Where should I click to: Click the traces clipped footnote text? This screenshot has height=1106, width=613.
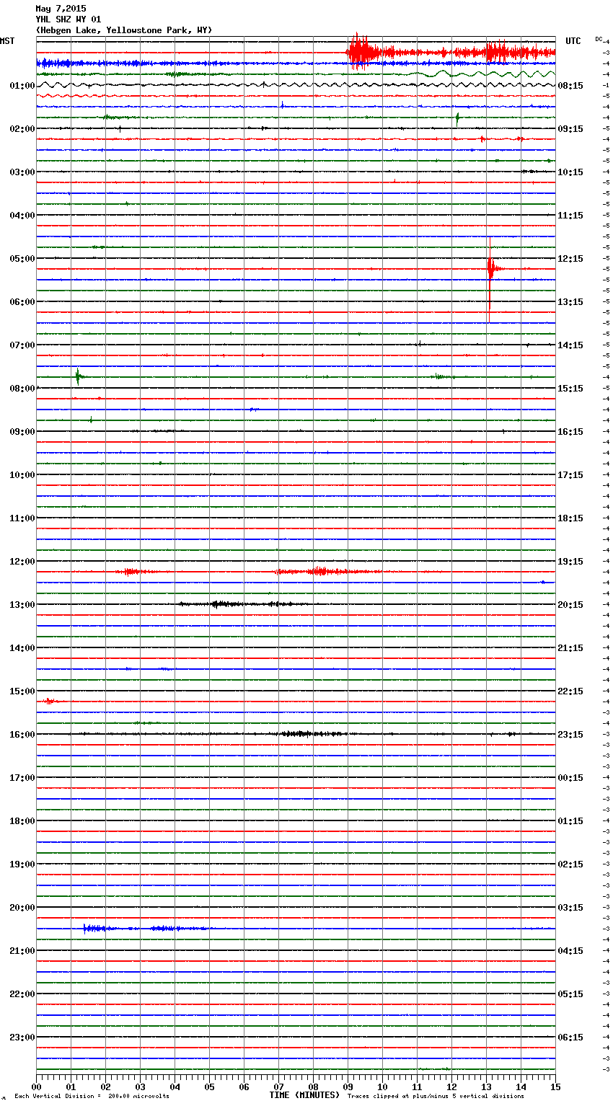(x=436, y=1097)
